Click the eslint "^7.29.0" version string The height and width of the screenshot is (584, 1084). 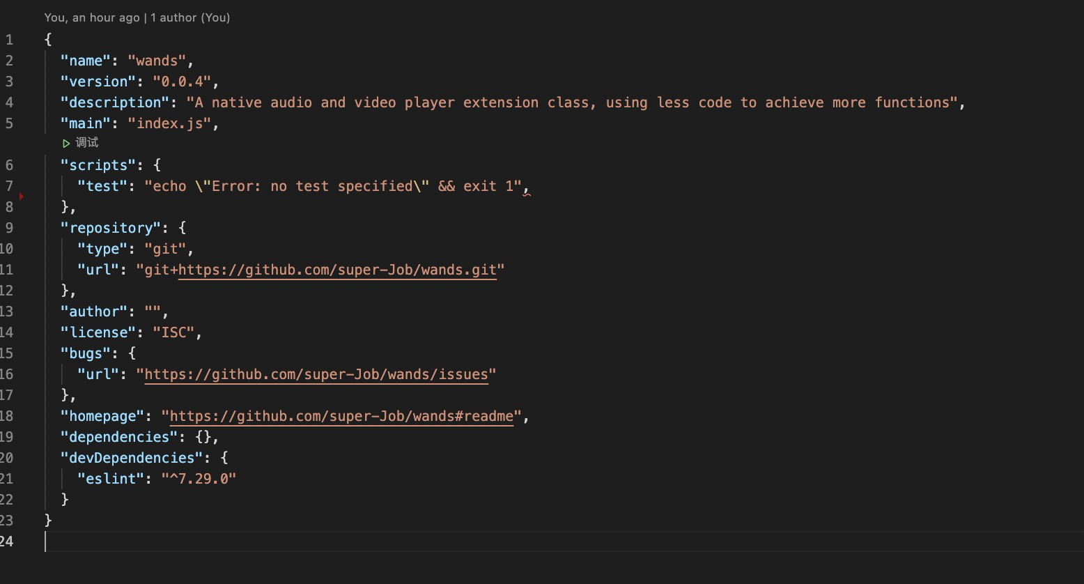point(199,479)
